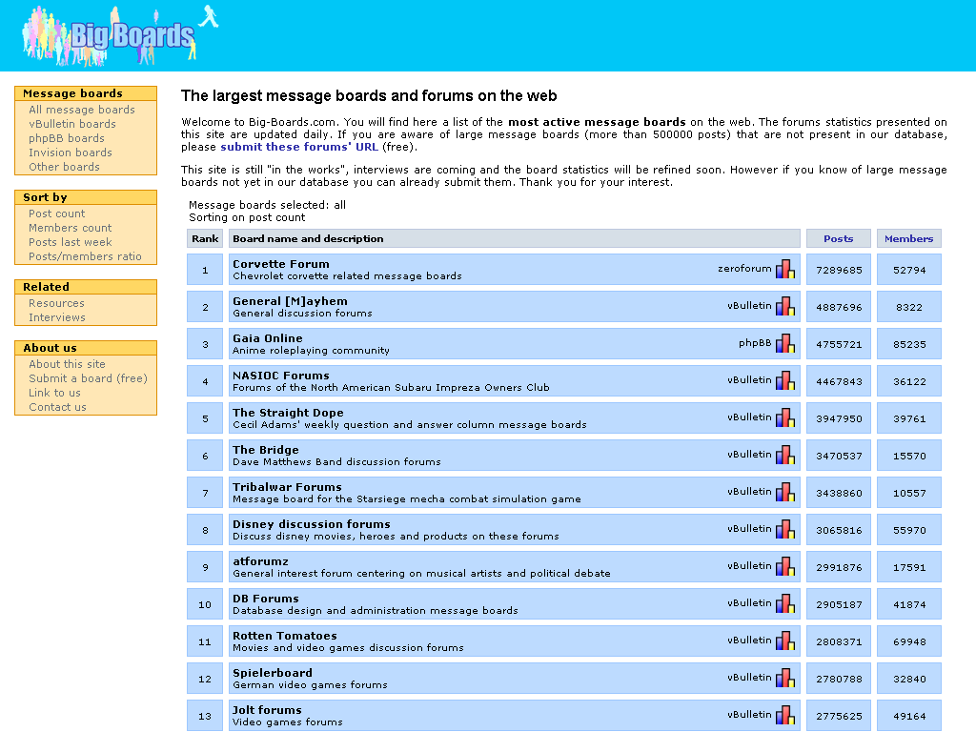
Task: Click the Big Boards logo
Action: point(119,36)
